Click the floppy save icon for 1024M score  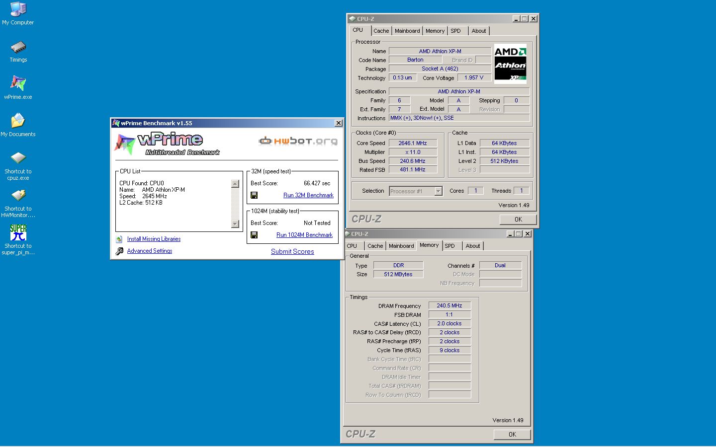pyautogui.click(x=254, y=235)
